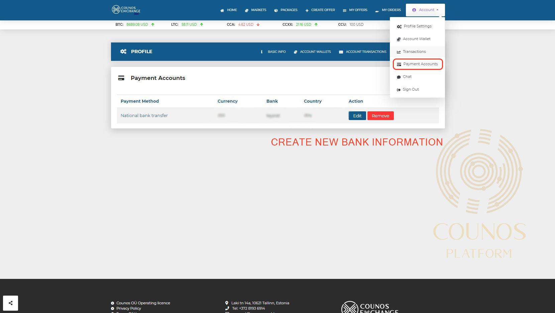Click the card icon beside Payment Accounts heading

(121, 78)
